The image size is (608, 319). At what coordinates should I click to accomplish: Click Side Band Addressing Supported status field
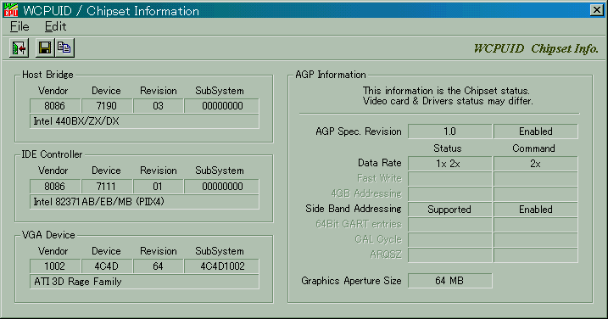449,210
